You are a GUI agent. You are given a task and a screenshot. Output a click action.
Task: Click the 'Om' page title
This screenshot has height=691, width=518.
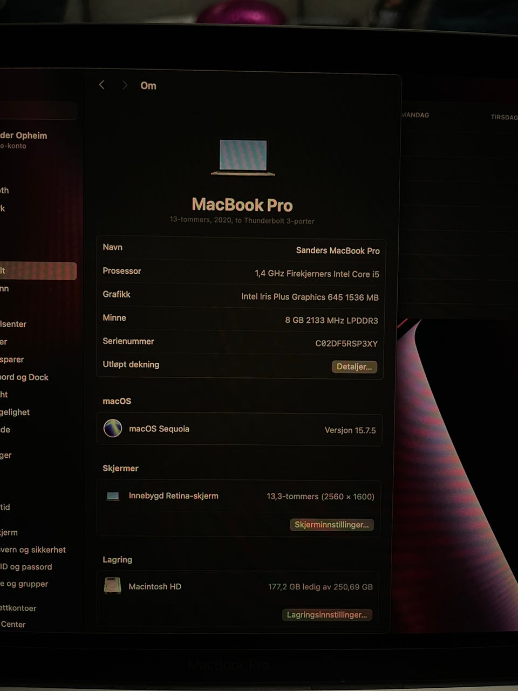click(x=148, y=86)
